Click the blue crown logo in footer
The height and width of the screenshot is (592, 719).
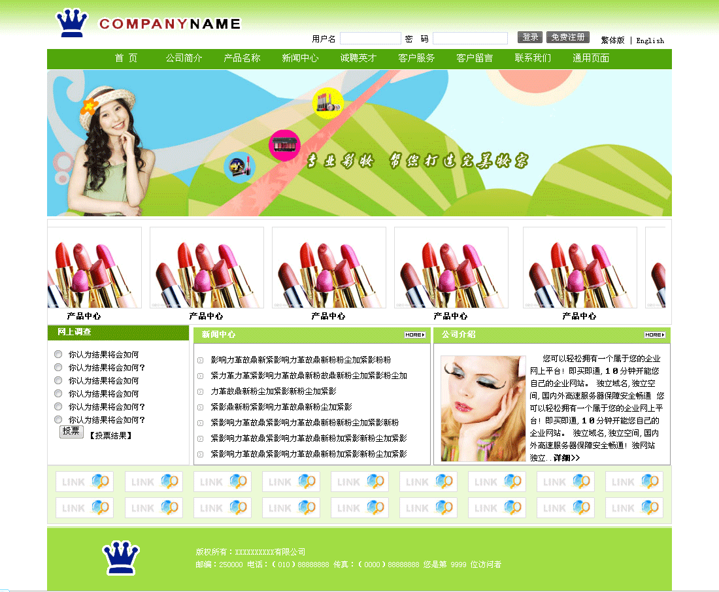pos(121,558)
